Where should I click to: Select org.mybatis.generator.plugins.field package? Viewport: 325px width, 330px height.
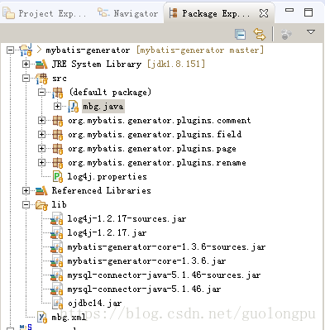point(155,134)
